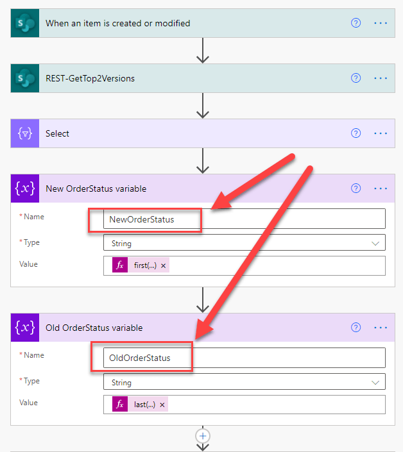Remove the last(...) expression token
Viewport: 403px width, 452px height.
(162, 405)
